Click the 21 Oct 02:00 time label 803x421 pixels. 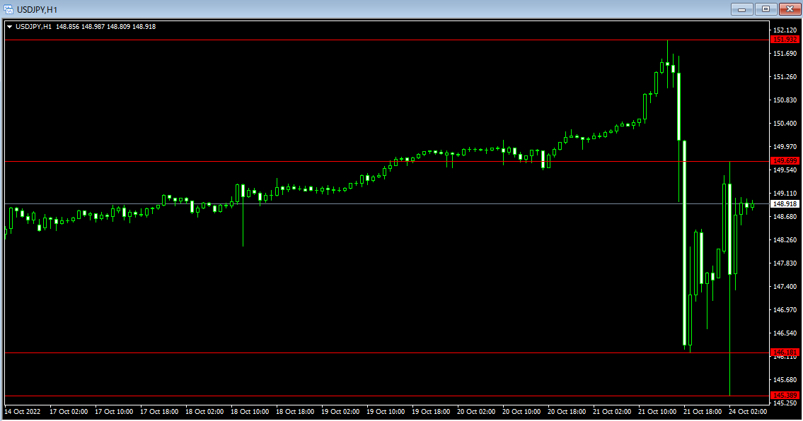pos(612,412)
